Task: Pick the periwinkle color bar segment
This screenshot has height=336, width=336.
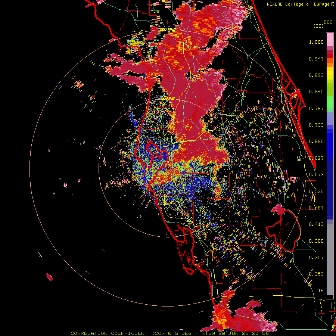Action: [330, 118]
